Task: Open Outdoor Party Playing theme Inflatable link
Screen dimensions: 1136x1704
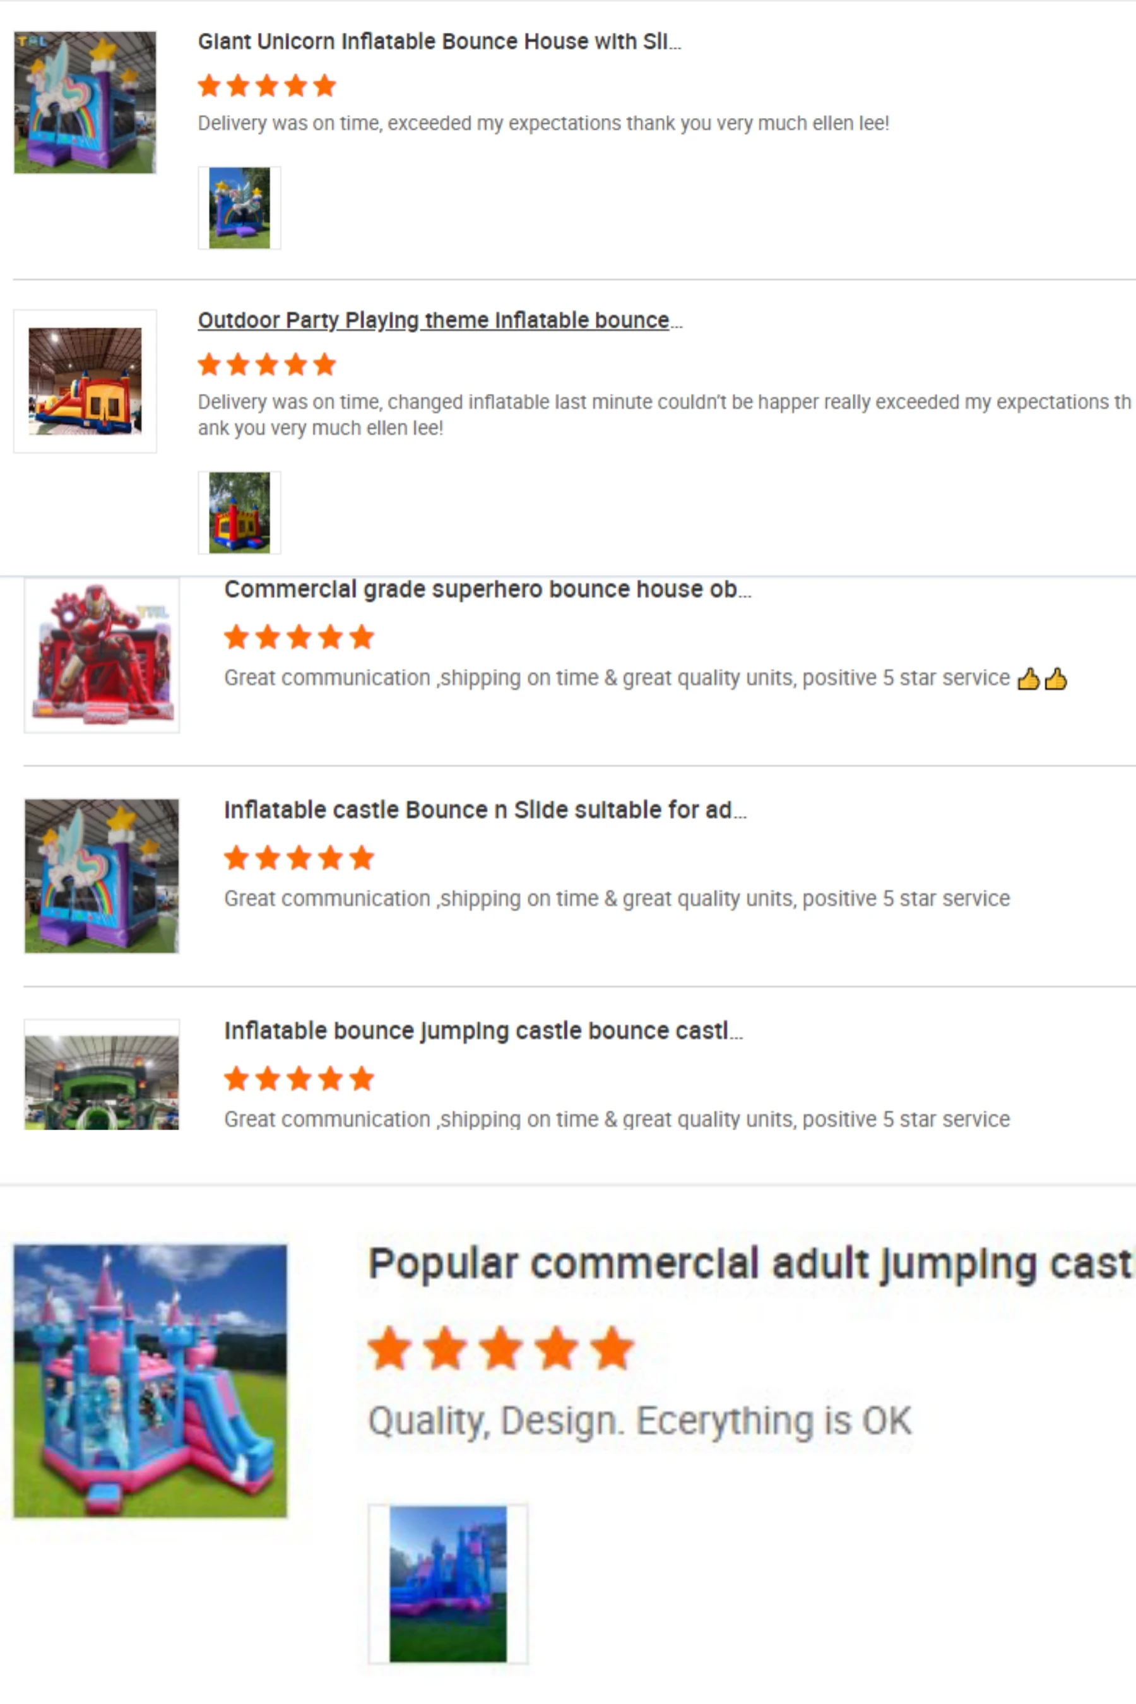Action: (440, 320)
